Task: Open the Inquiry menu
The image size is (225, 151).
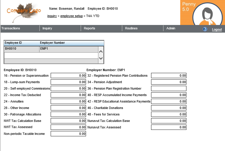Action: coord(47,28)
